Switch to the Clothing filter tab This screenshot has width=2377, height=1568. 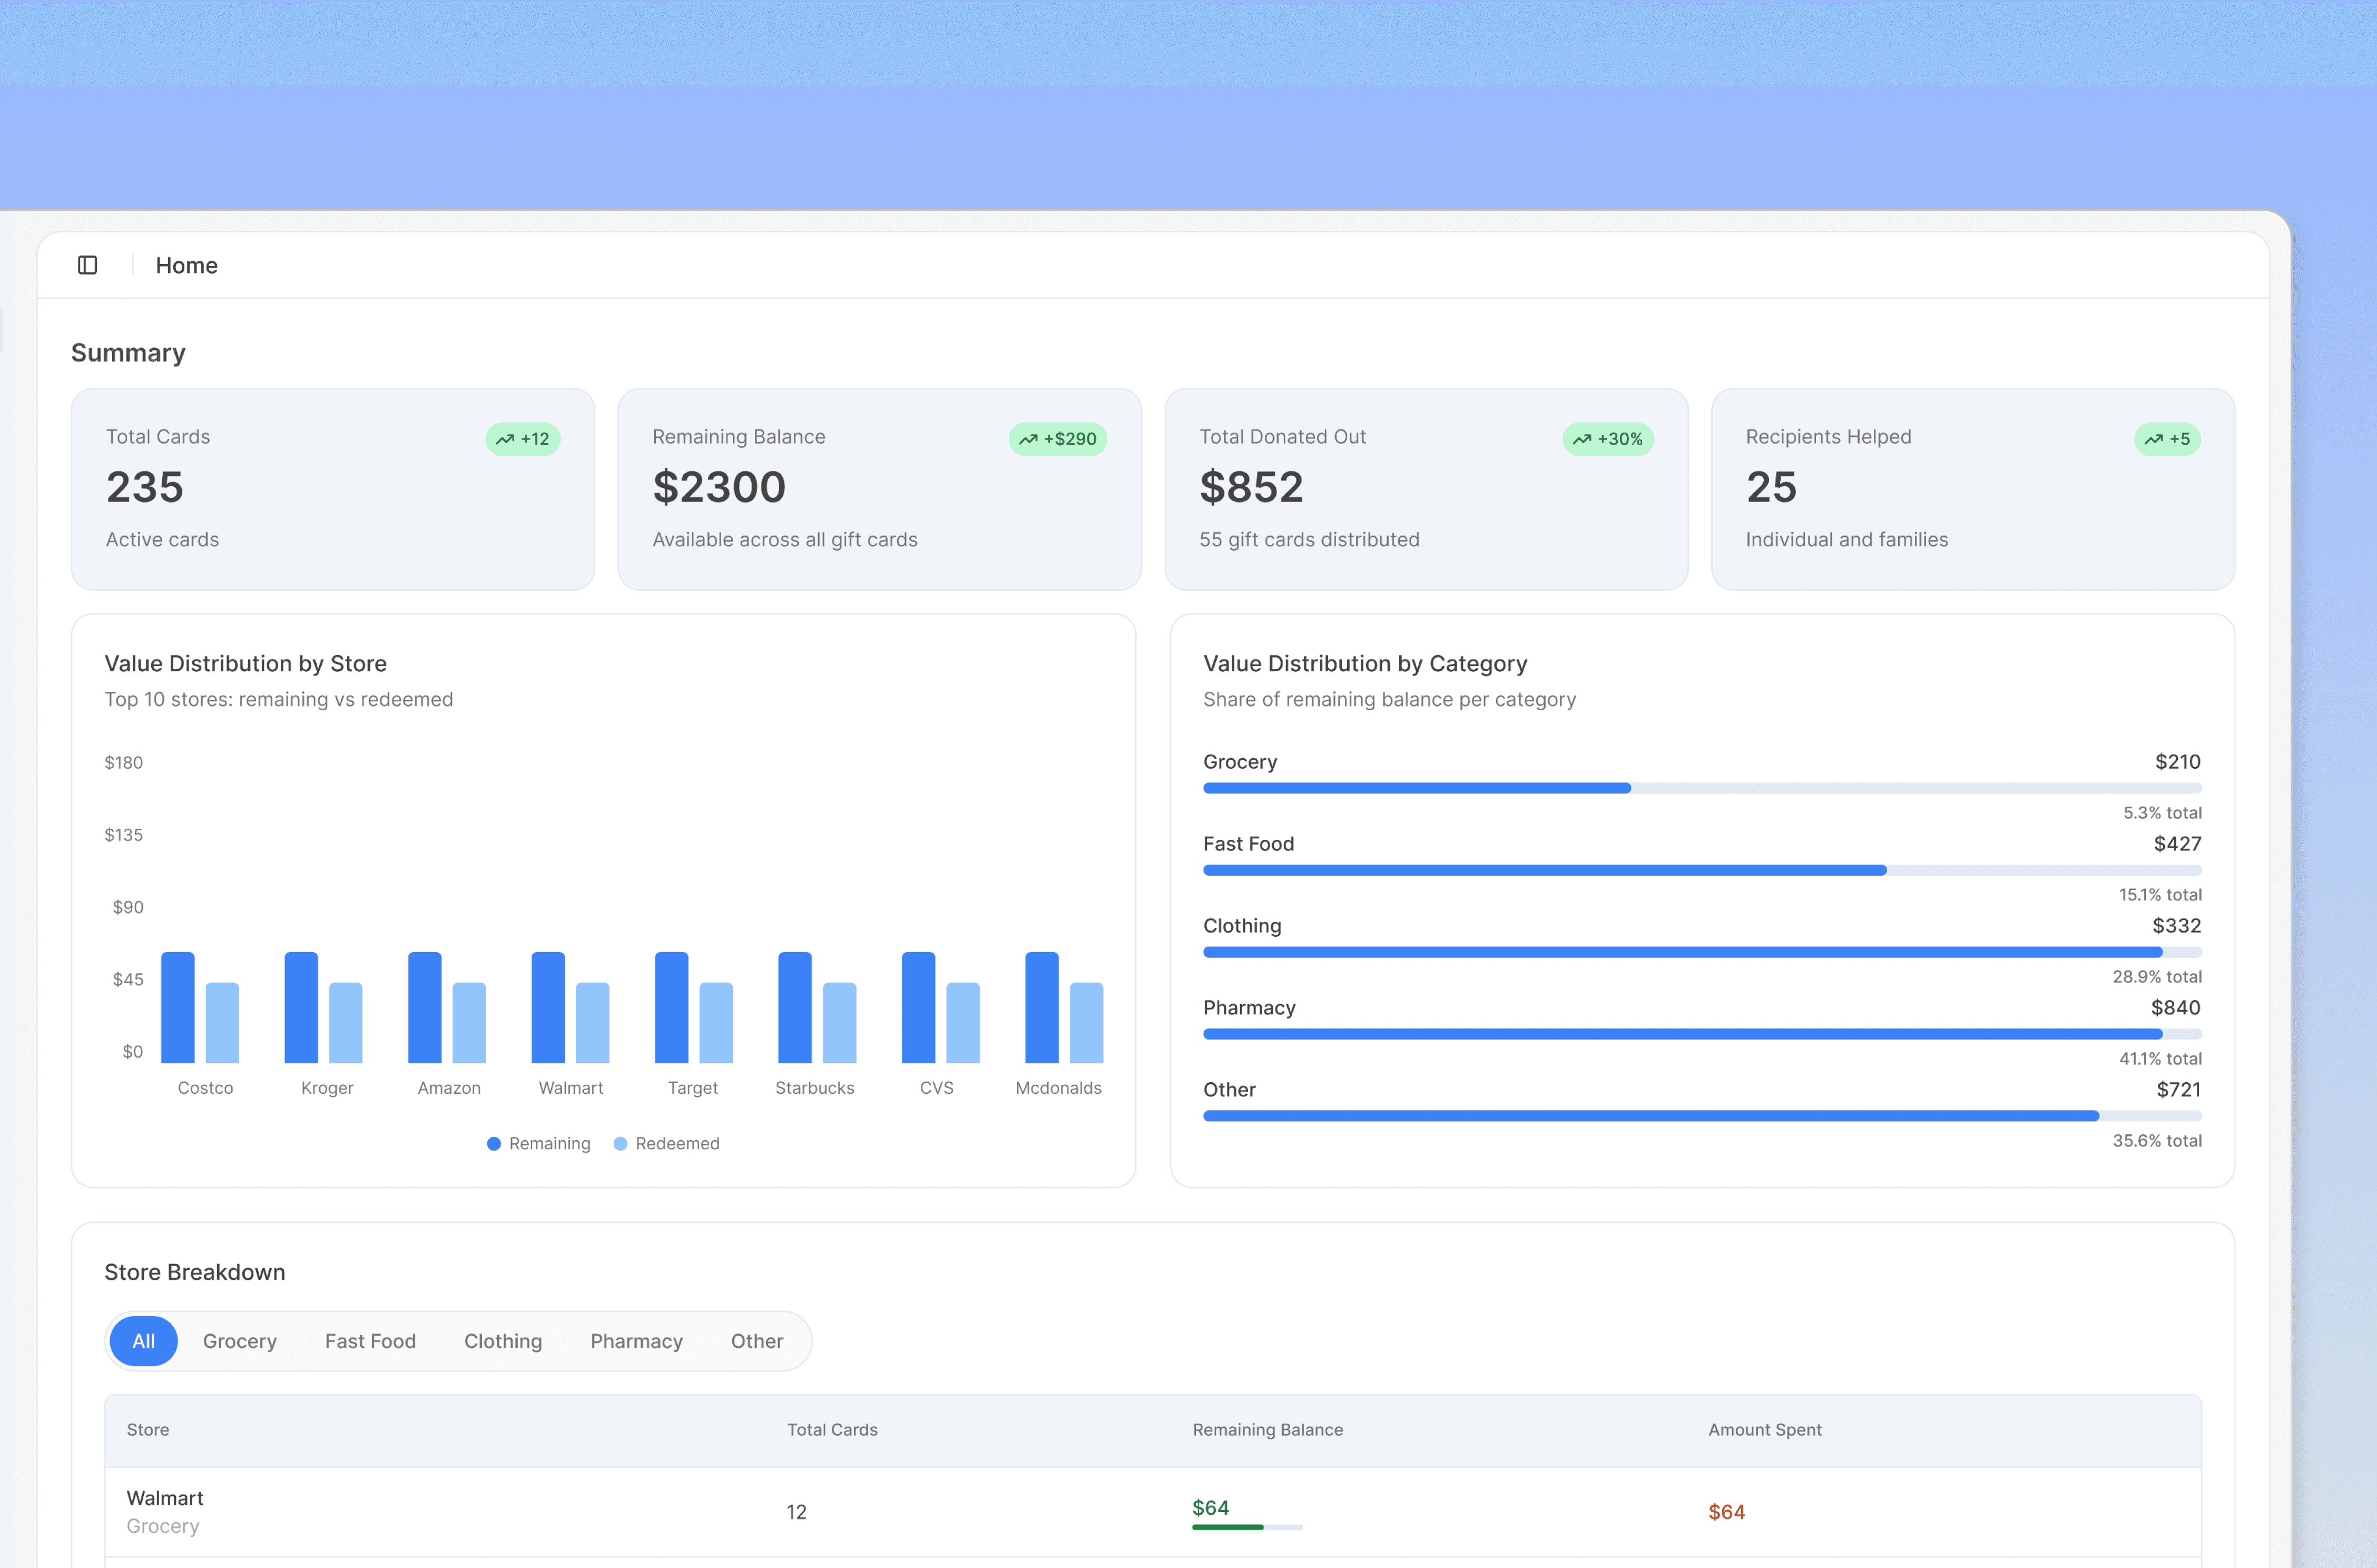tap(503, 1341)
